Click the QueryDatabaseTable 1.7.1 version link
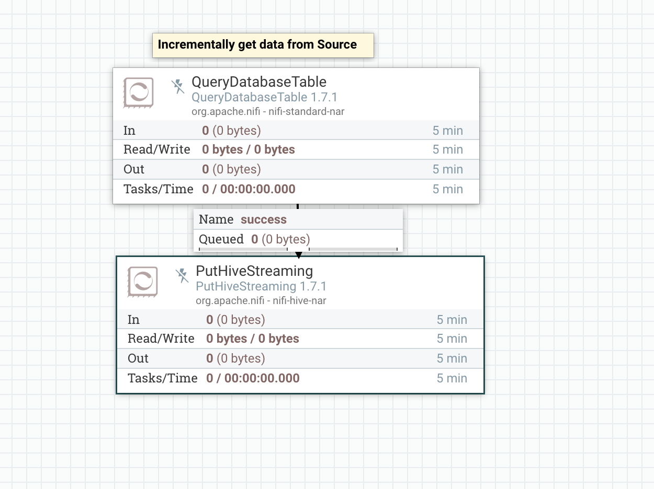The image size is (654, 489). (x=264, y=97)
